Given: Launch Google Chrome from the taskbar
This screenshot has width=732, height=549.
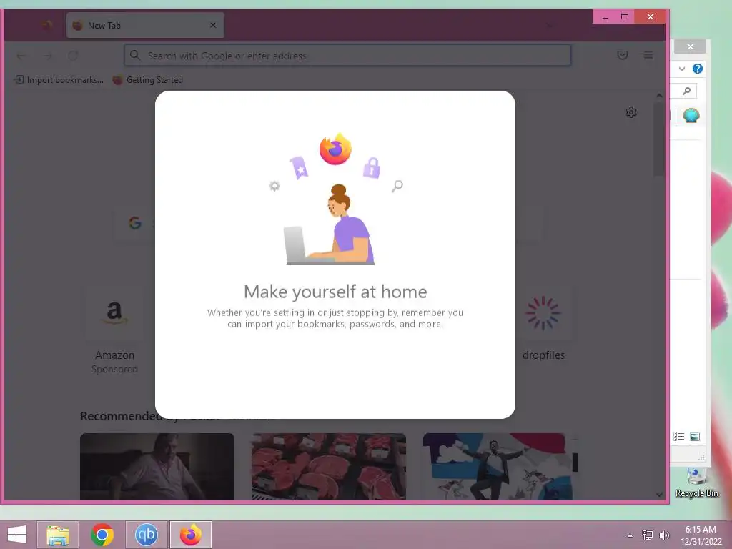Looking at the screenshot, I should (102, 535).
